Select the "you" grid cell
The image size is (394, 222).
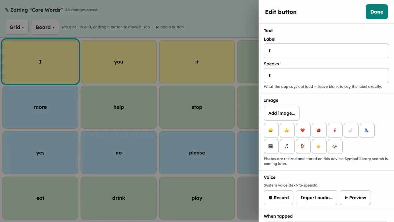119,62
